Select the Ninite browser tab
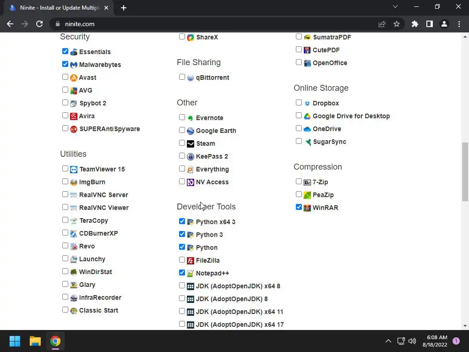This screenshot has height=352, width=469. 59,8
